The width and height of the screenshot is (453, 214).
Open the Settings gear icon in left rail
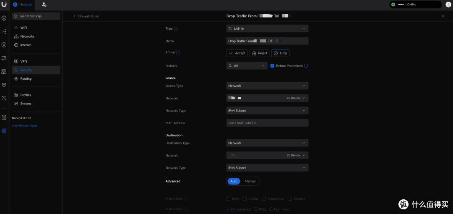[x=4, y=131]
